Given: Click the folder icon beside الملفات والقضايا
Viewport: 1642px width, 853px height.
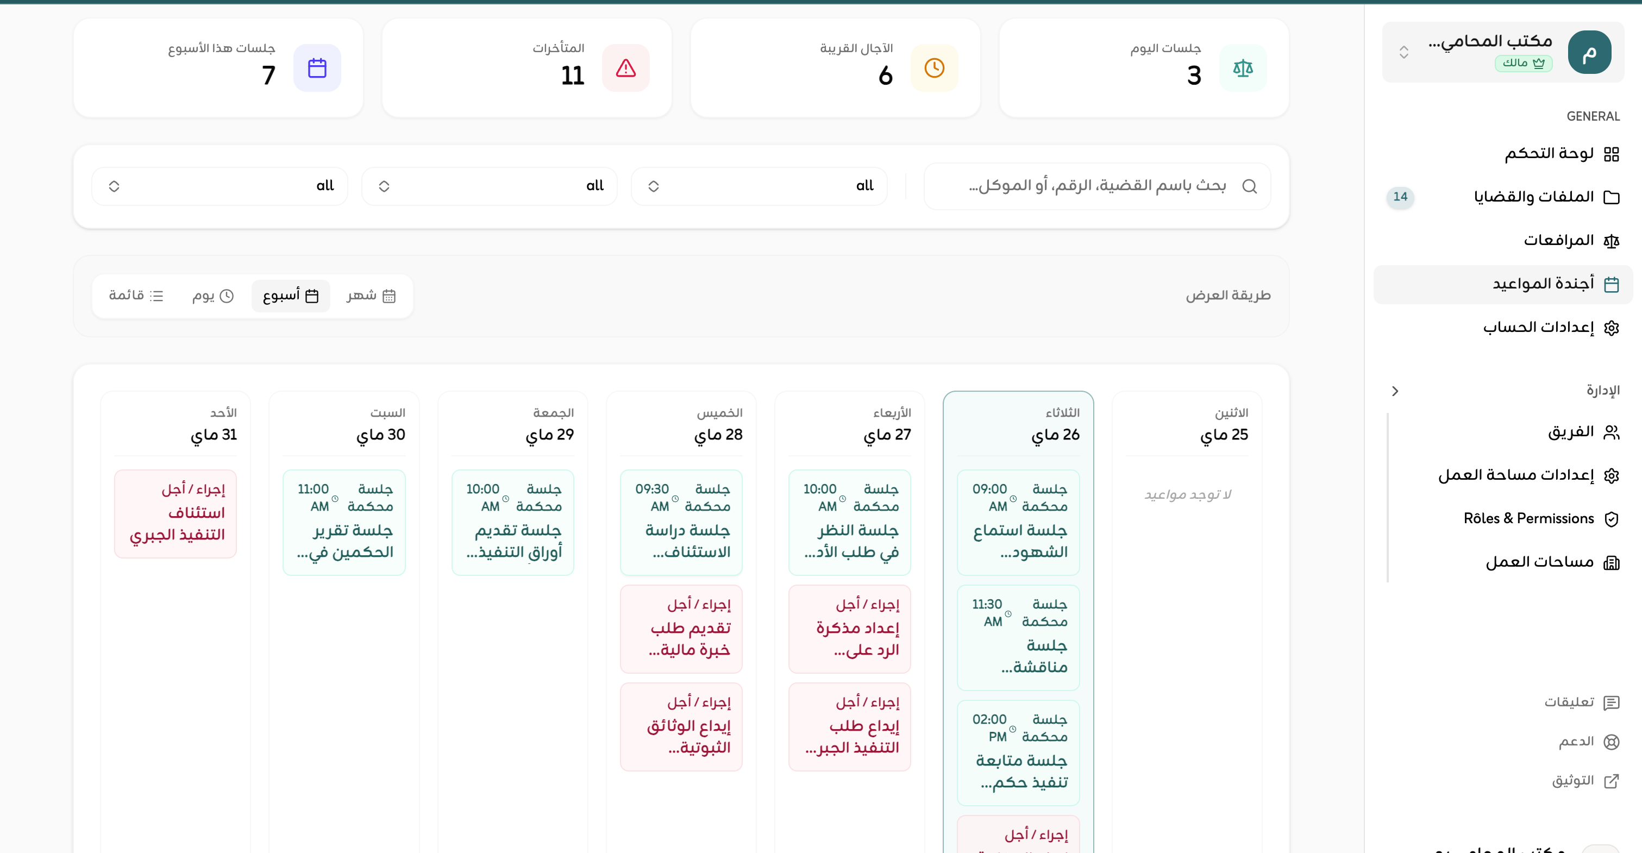Looking at the screenshot, I should 1612,197.
